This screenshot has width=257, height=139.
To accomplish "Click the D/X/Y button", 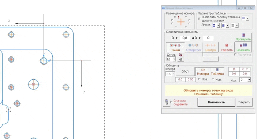I will (x=185, y=72).
